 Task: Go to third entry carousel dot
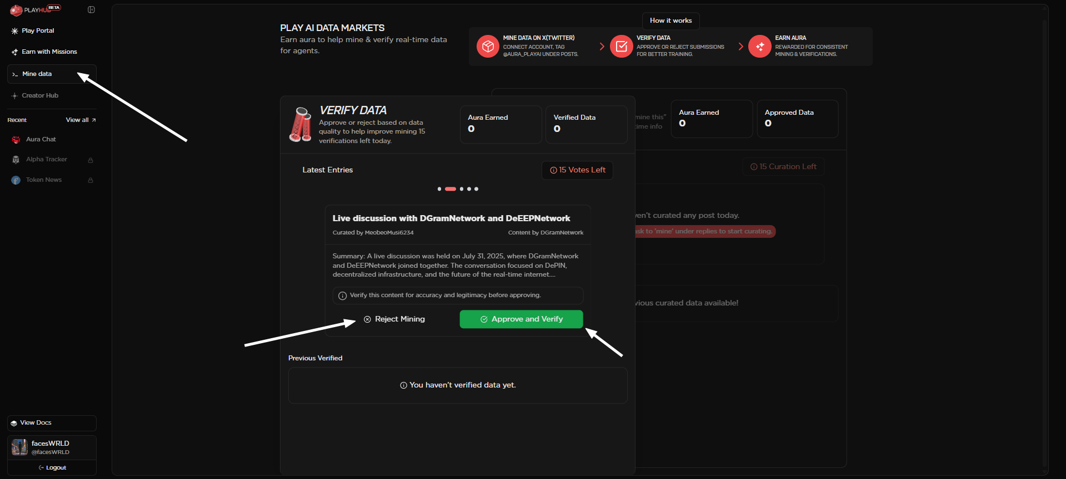[462, 189]
